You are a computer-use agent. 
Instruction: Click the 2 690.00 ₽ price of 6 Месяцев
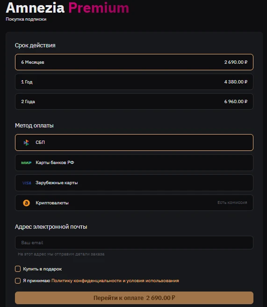pyautogui.click(x=236, y=62)
